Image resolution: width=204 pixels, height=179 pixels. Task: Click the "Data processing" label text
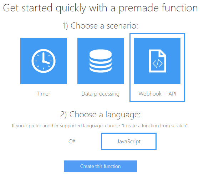[x=100, y=94]
